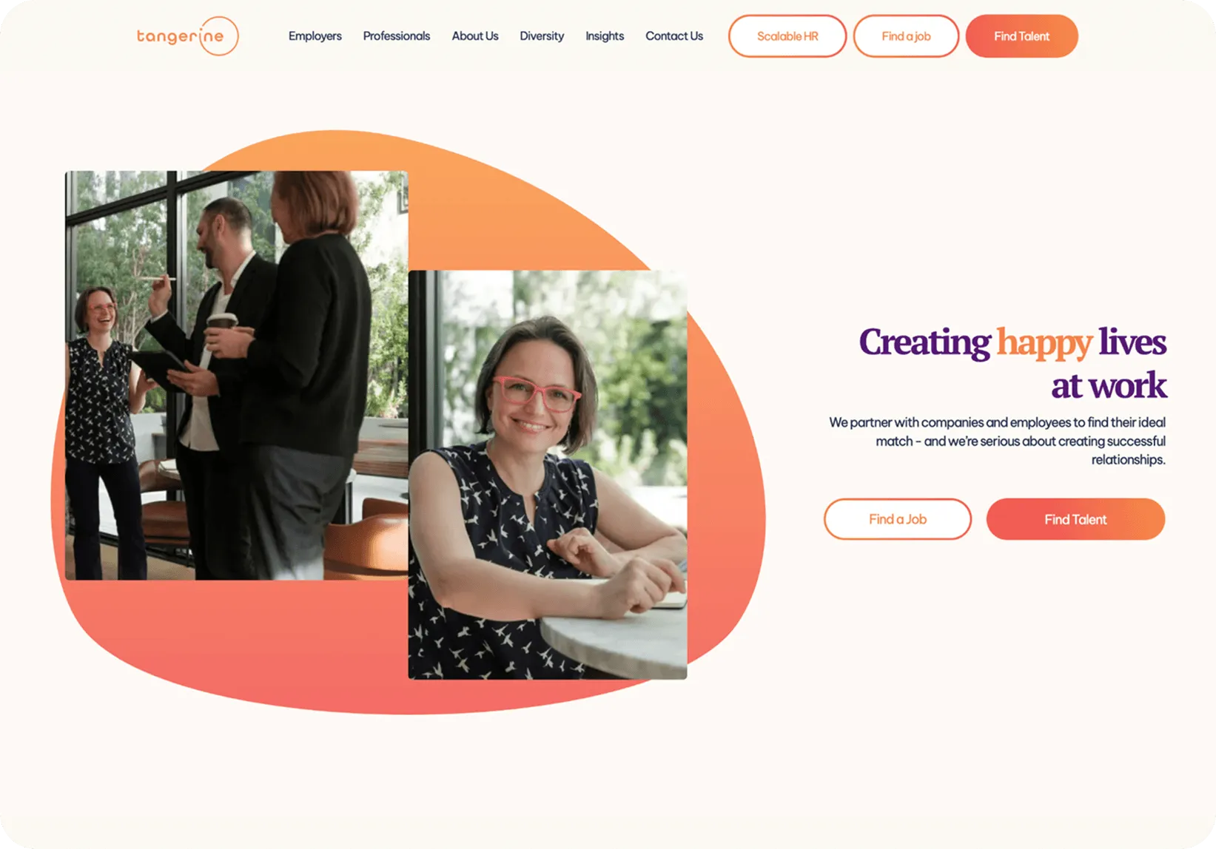The width and height of the screenshot is (1216, 849).
Task: Click the Creating happy lives headline
Action: (x=1012, y=364)
